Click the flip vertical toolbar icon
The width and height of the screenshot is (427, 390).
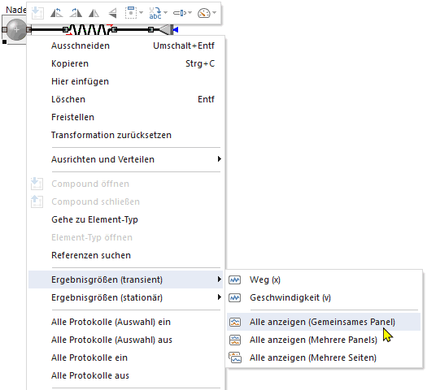(112, 13)
